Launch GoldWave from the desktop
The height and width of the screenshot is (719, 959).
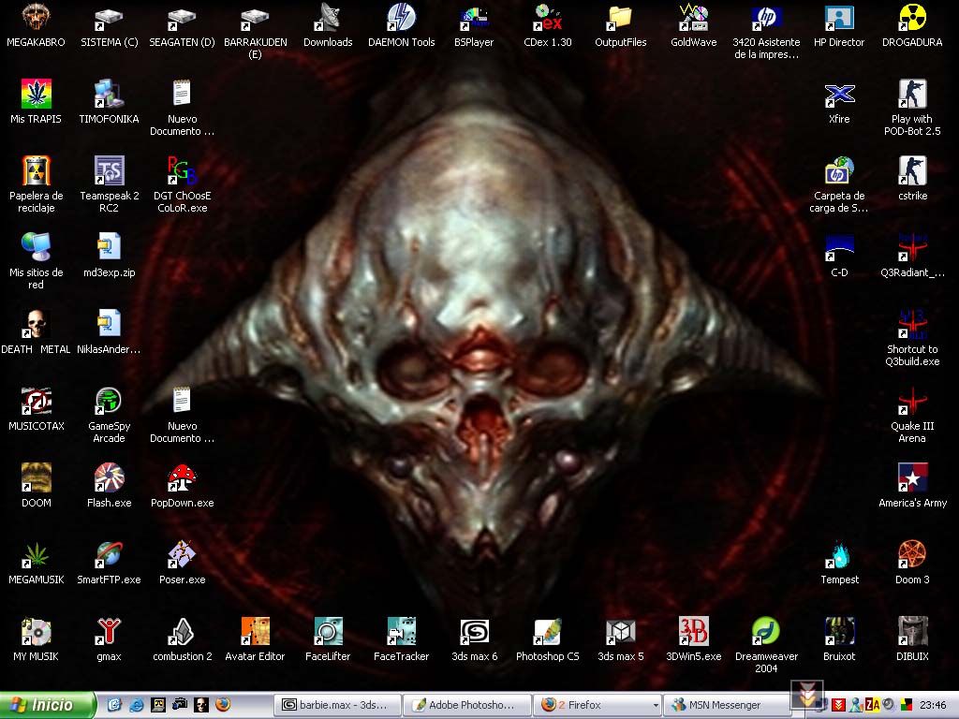(694, 17)
